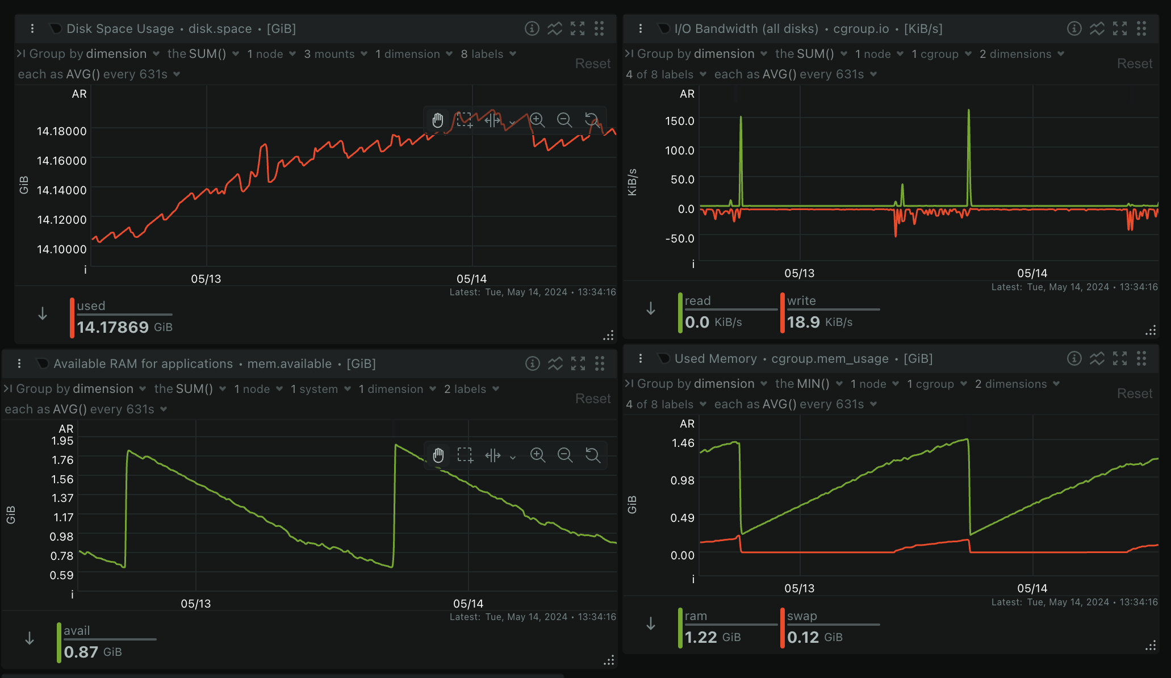1171x678 pixels.
Task: Click zoom in magnifier on Available RAM toolbar
Action: pyautogui.click(x=537, y=455)
